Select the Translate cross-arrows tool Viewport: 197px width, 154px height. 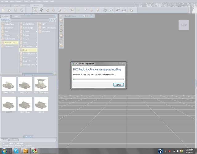[x=54, y=10]
